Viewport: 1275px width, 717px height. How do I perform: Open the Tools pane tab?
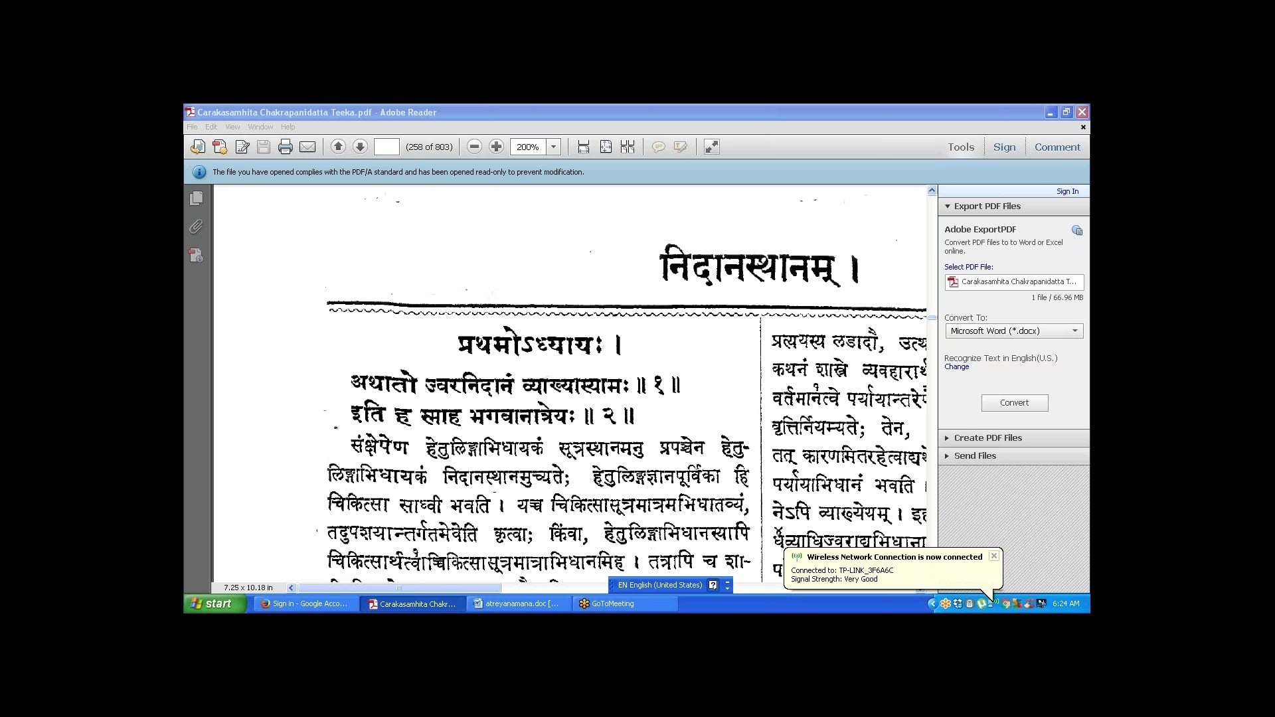click(x=960, y=147)
